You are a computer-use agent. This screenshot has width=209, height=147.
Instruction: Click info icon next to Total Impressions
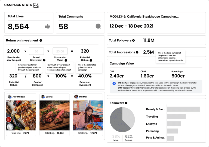(x=137, y=52)
